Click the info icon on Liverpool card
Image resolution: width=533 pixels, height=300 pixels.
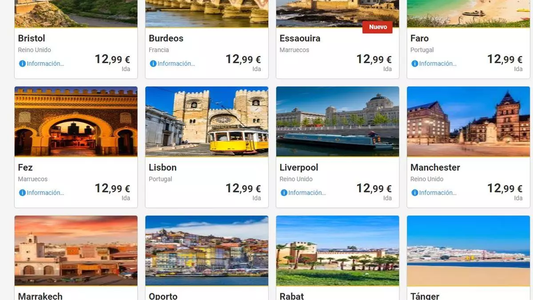click(x=284, y=193)
